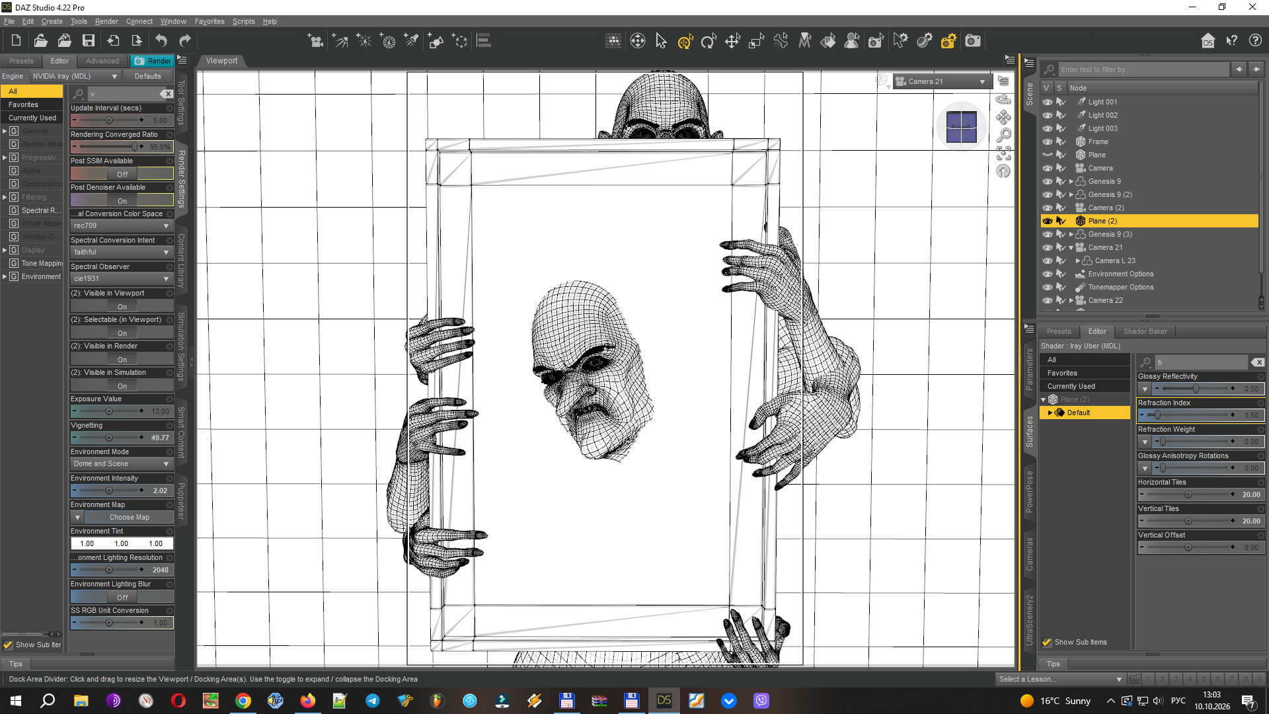
Task: Click the DS home icon
Action: pyautogui.click(x=1208, y=41)
